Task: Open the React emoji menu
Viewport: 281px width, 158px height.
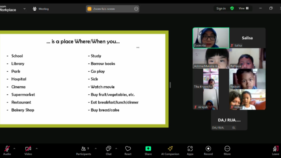Action: click(x=128, y=150)
